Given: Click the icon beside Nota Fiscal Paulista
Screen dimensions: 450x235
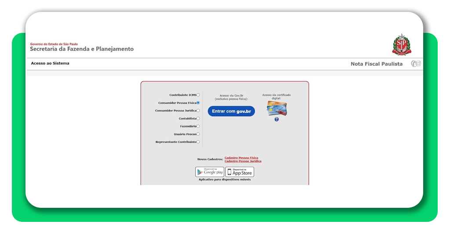Looking at the screenshot, I should (416, 64).
